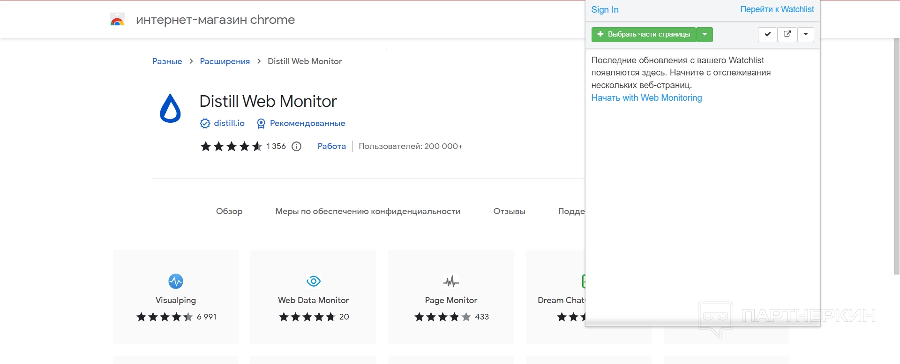Click Начать with Web Monitoring link
Screen dimensions: 900x364
tap(646, 98)
